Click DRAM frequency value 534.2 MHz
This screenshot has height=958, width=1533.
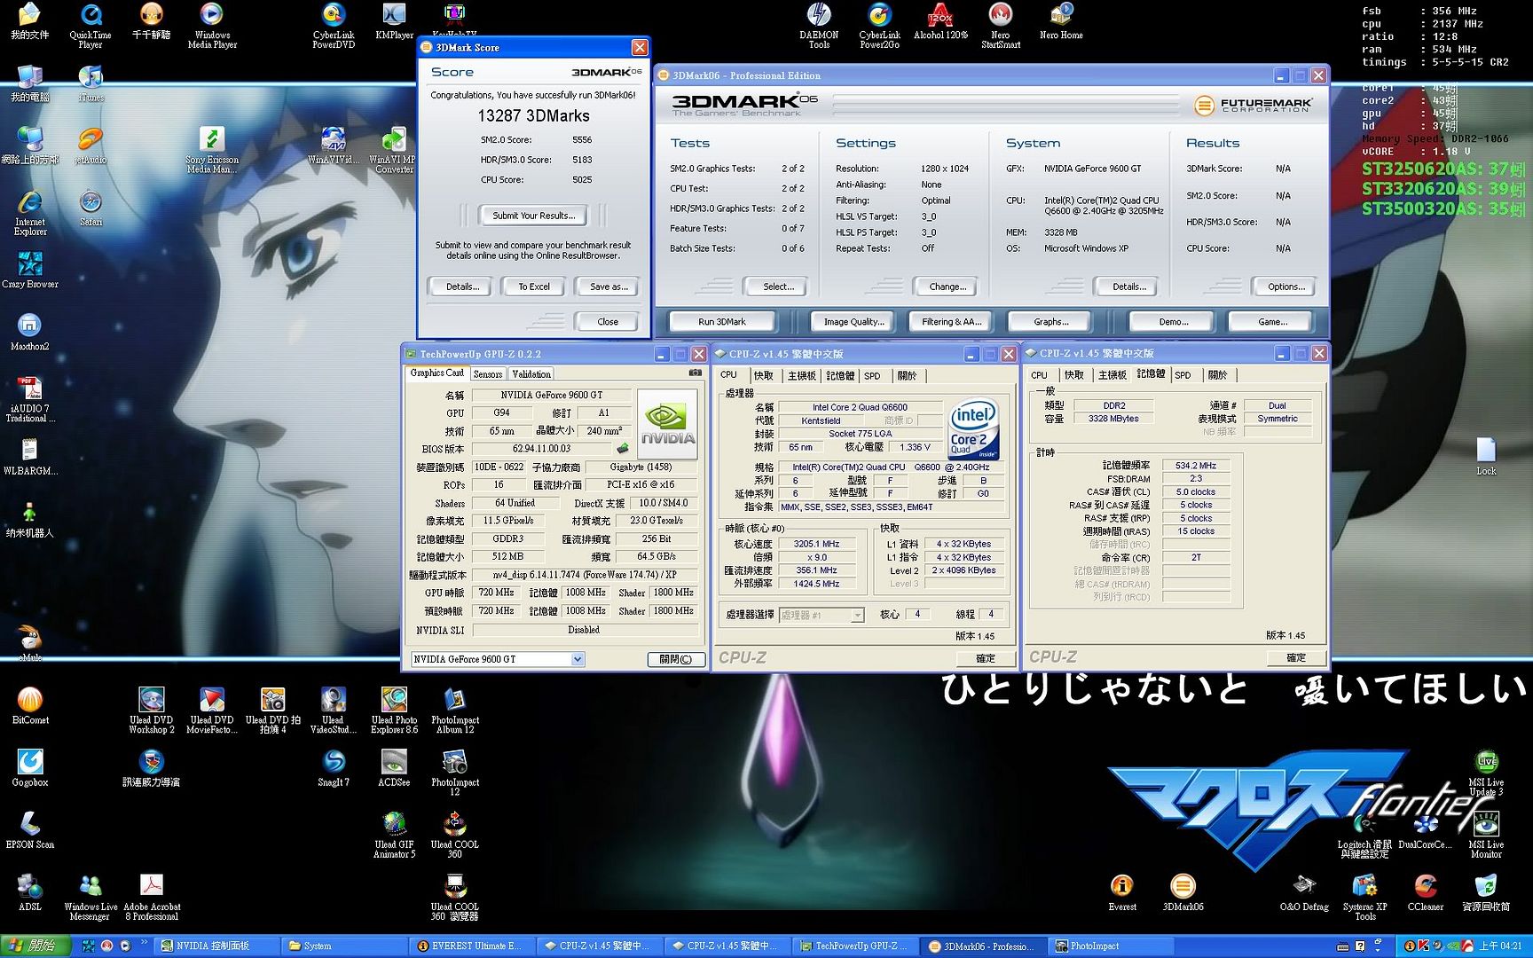click(x=1196, y=466)
